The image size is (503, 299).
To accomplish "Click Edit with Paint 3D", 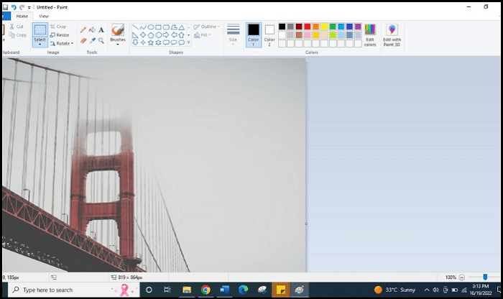I will [x=392, y=34].
